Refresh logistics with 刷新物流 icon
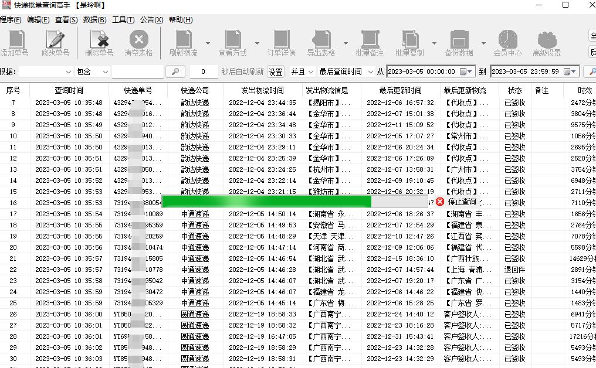The width and height of the screenshot is (596, 368). 184,42
